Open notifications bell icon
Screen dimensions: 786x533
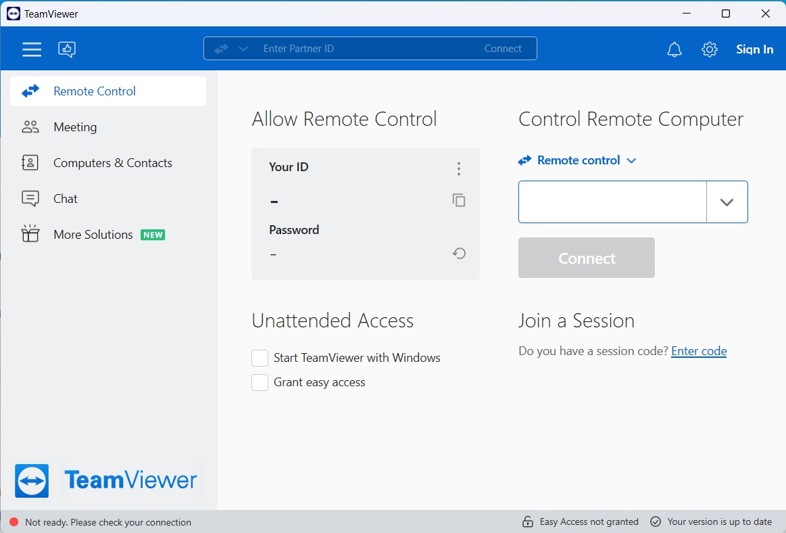674,49
